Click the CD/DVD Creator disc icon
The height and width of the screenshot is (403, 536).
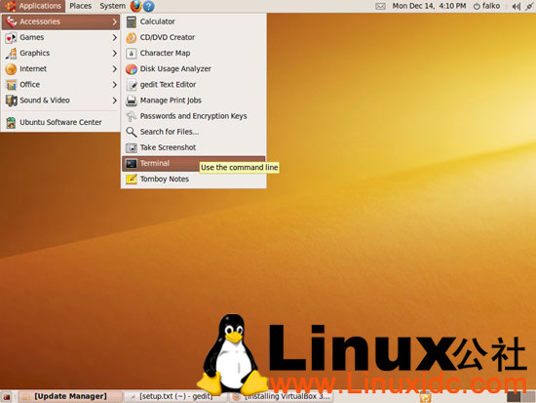132,37
